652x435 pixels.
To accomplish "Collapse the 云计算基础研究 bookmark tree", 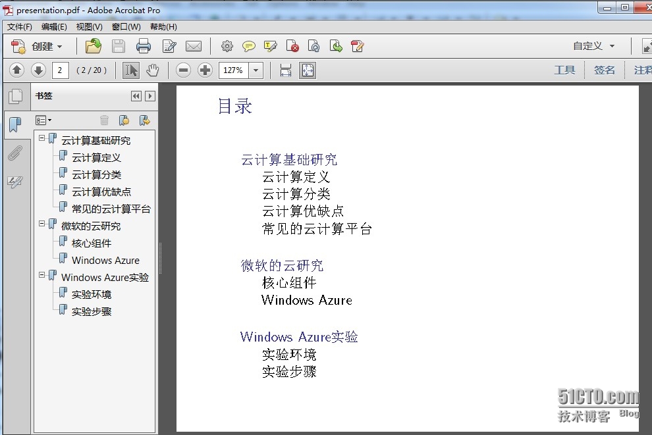I will pos(41,138).
